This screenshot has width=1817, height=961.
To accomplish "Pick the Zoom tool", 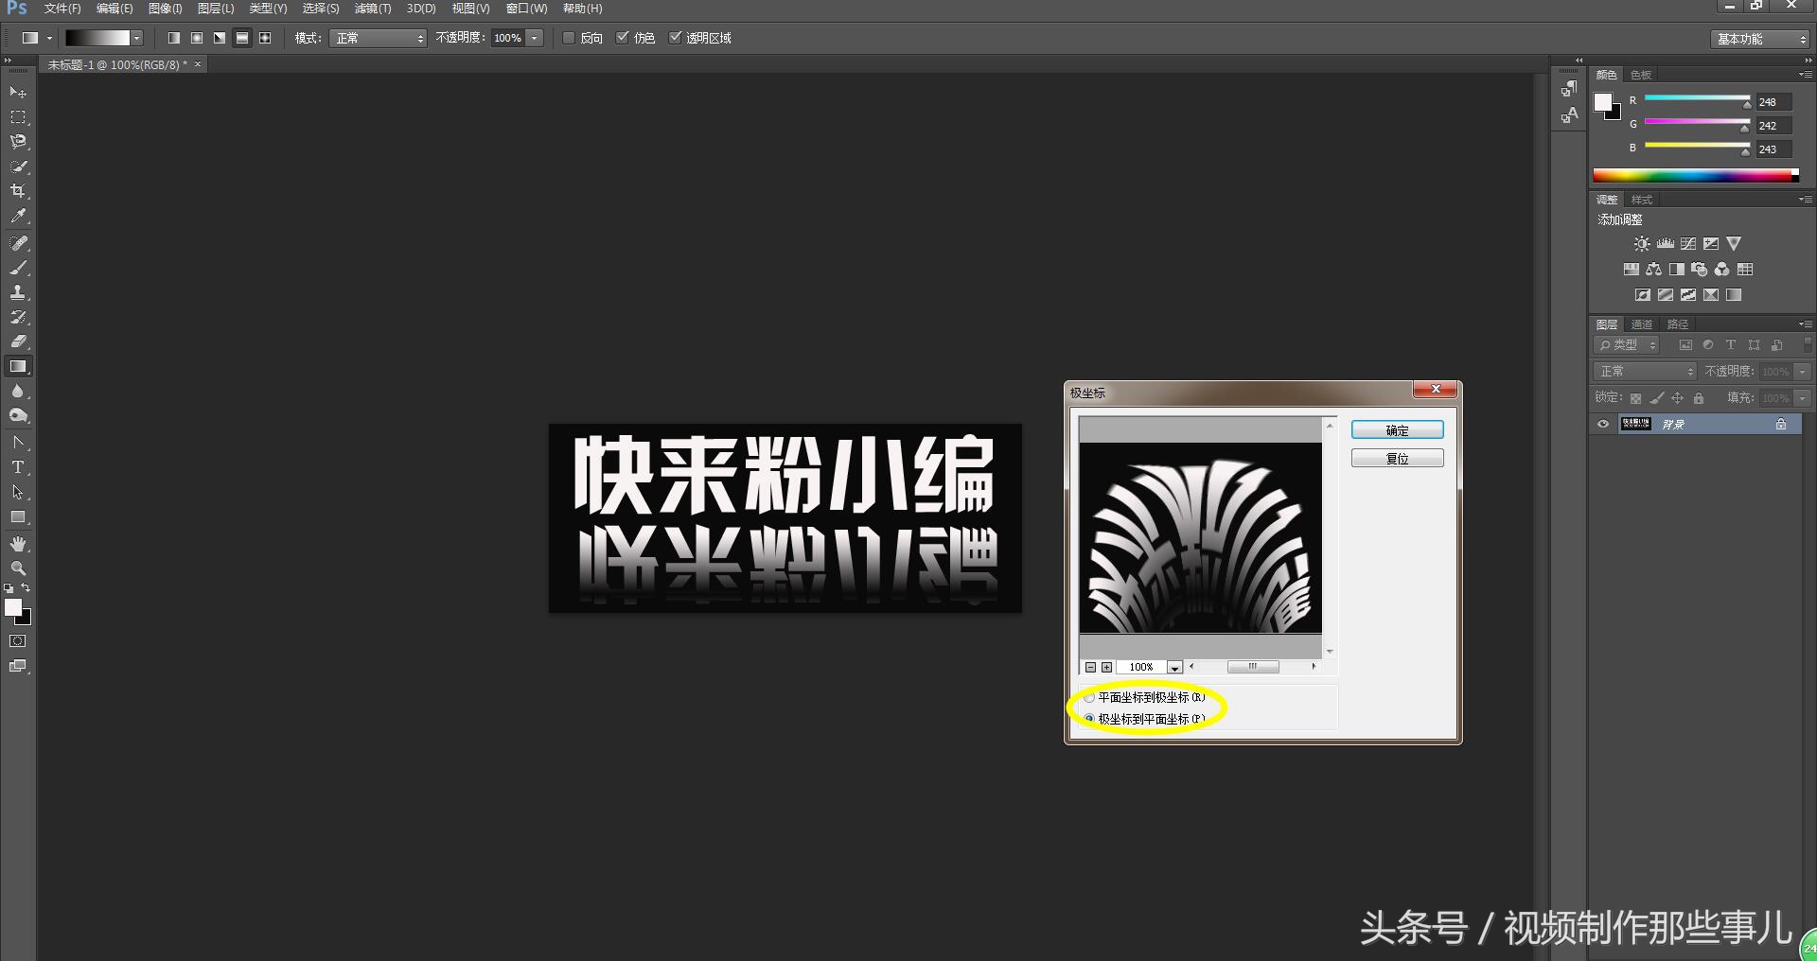I will 19,568.
